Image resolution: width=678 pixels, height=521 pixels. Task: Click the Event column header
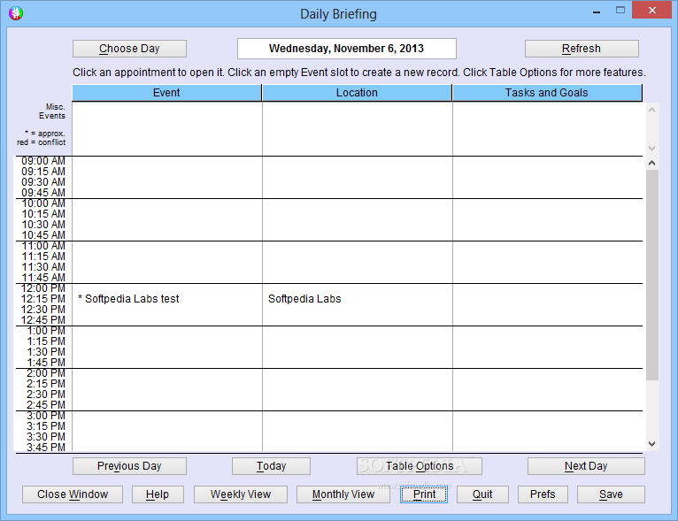pos(166,93)
